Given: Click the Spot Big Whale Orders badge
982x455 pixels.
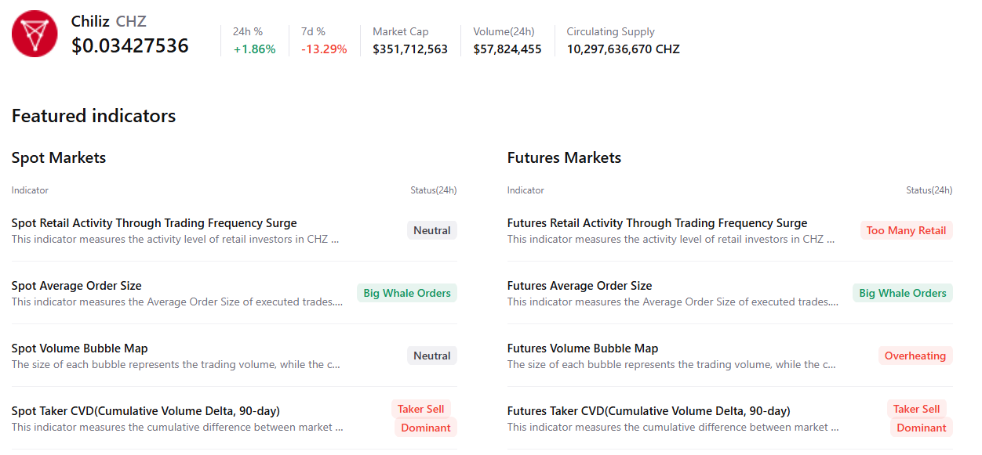Looking at the screenshot, I should [x=407, y=293].
